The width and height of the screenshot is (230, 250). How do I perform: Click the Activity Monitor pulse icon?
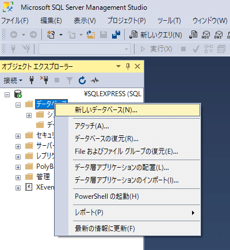click(x=95, y=80)
